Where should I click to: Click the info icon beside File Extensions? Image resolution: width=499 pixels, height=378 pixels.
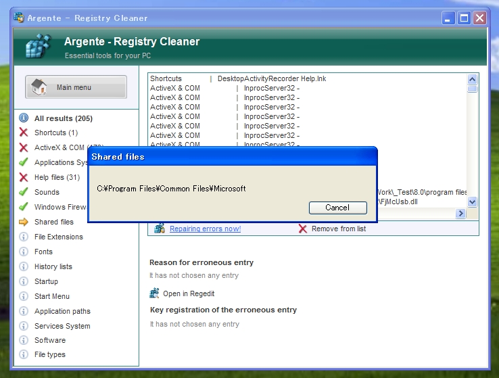(x=24, y=237)
